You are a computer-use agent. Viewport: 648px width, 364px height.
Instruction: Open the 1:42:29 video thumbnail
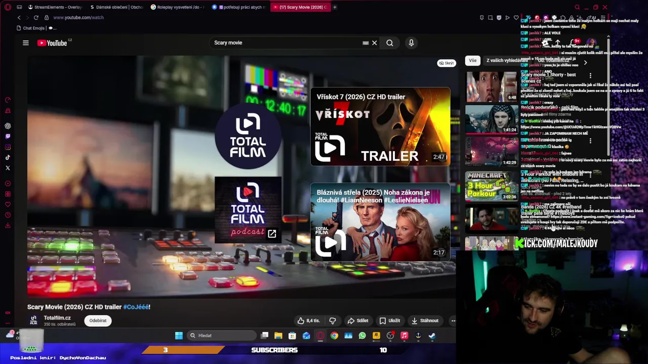pos(491,152)
